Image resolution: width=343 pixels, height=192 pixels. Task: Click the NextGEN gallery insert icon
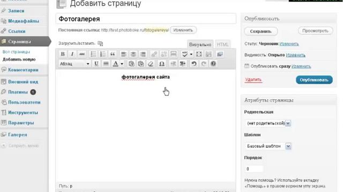[x=220, y=54]
